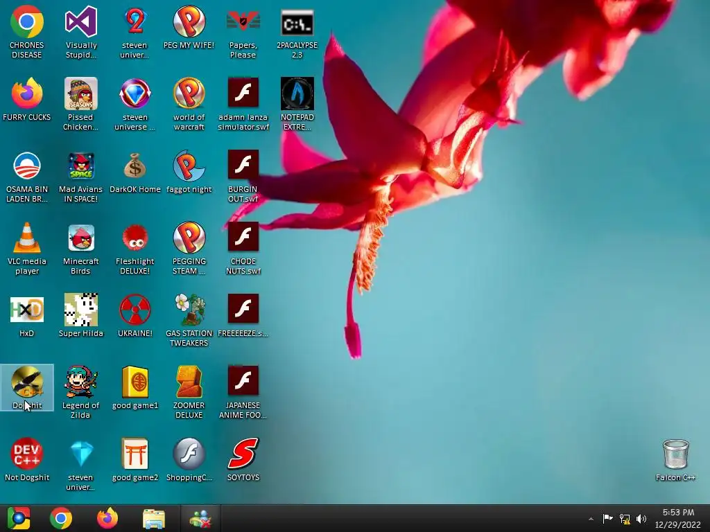Launch the ZOOMER DELUXE shortcut

tap(189, 392)
